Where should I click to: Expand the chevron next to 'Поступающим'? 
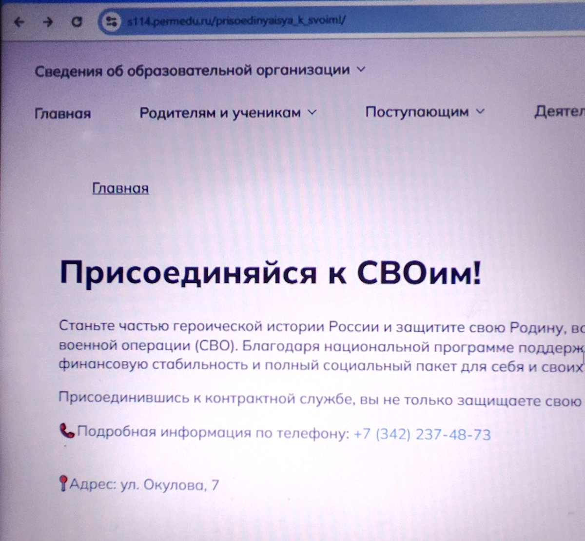[480, 112]
